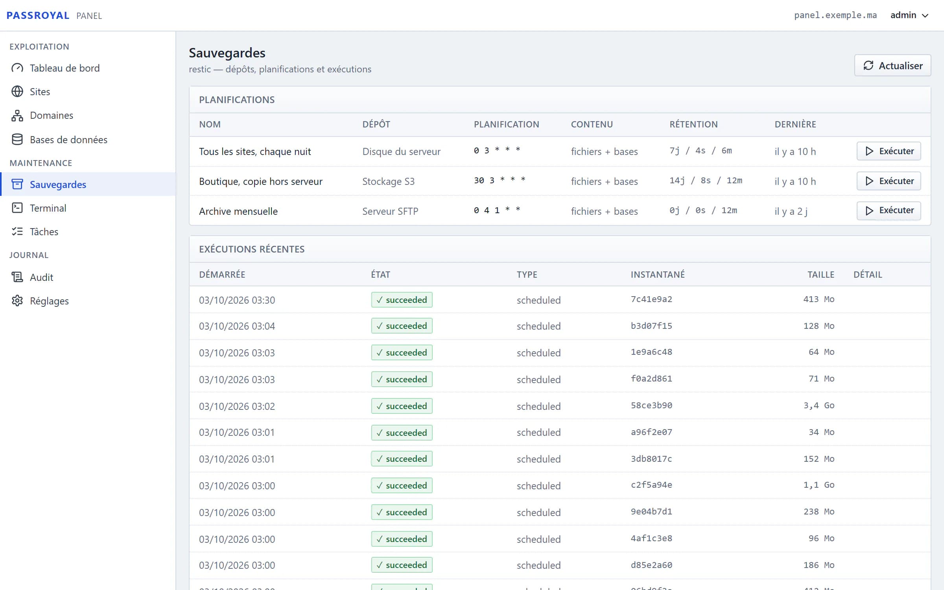Viewport: 944px width, 590px height.
Task: Click the Audit scroll icon
Action: tap(17, 277)
